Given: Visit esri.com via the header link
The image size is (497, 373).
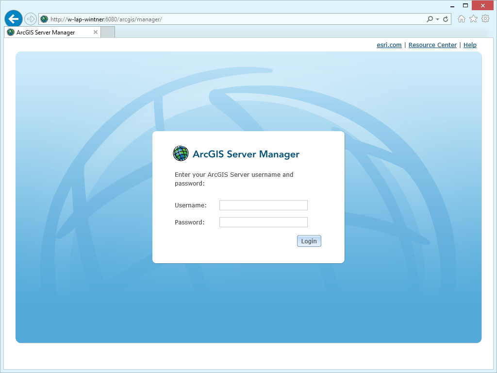Looking at the screenshot, I should [x=389, y=45].
